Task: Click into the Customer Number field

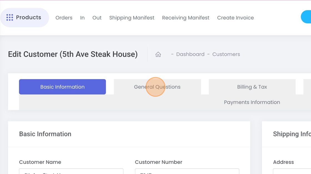Action: [187, 172]
